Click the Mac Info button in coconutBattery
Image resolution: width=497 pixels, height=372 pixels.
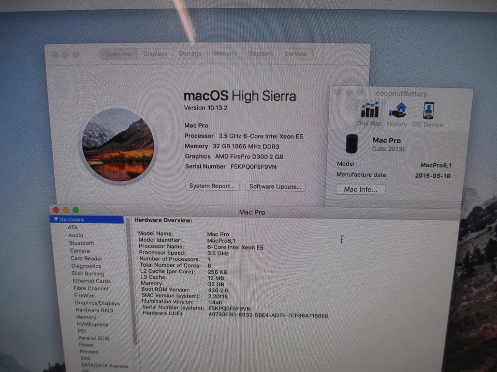point(360,190)
